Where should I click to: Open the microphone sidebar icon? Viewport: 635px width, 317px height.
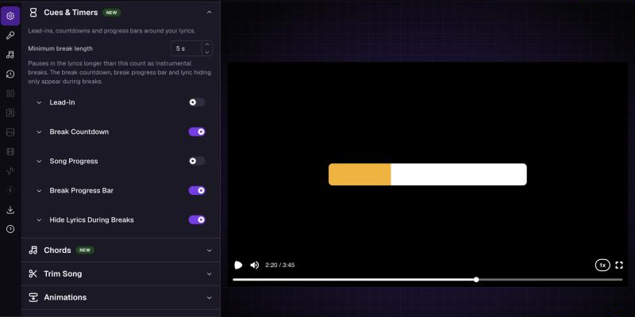click(x=10, y=36)
